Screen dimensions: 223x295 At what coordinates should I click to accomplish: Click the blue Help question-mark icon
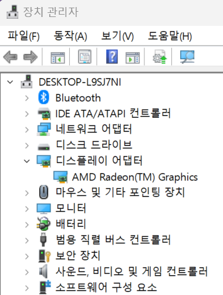[x=112, y=56]
